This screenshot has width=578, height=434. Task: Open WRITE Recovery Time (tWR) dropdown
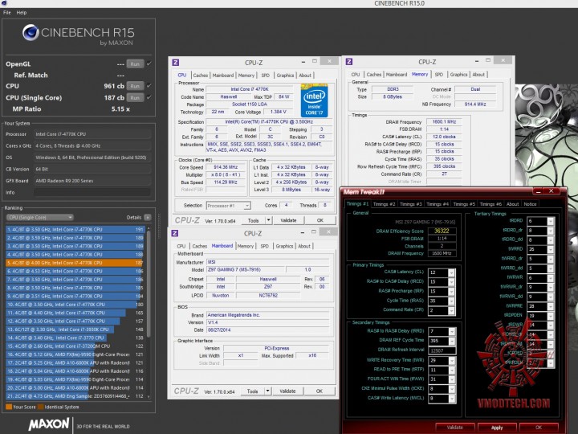pyautogui.click(x=452, y=361)
